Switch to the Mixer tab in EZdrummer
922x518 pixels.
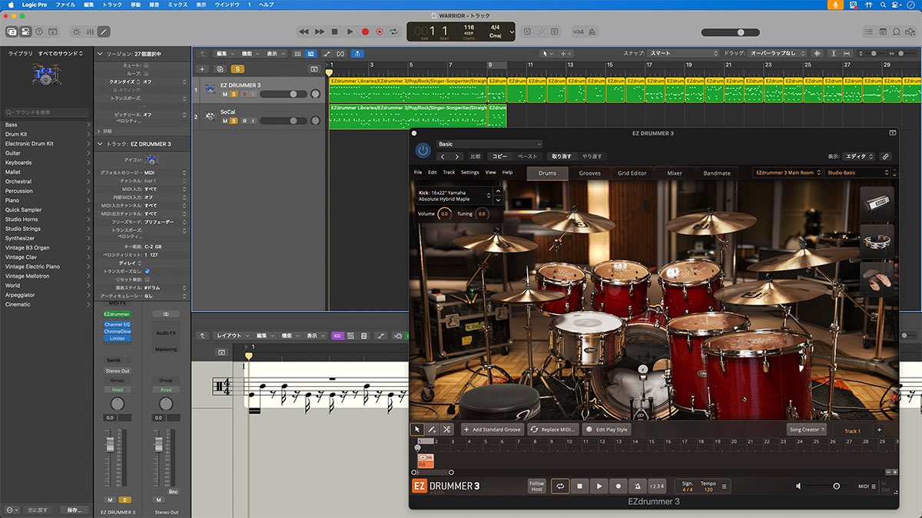(x=675, y=173)
